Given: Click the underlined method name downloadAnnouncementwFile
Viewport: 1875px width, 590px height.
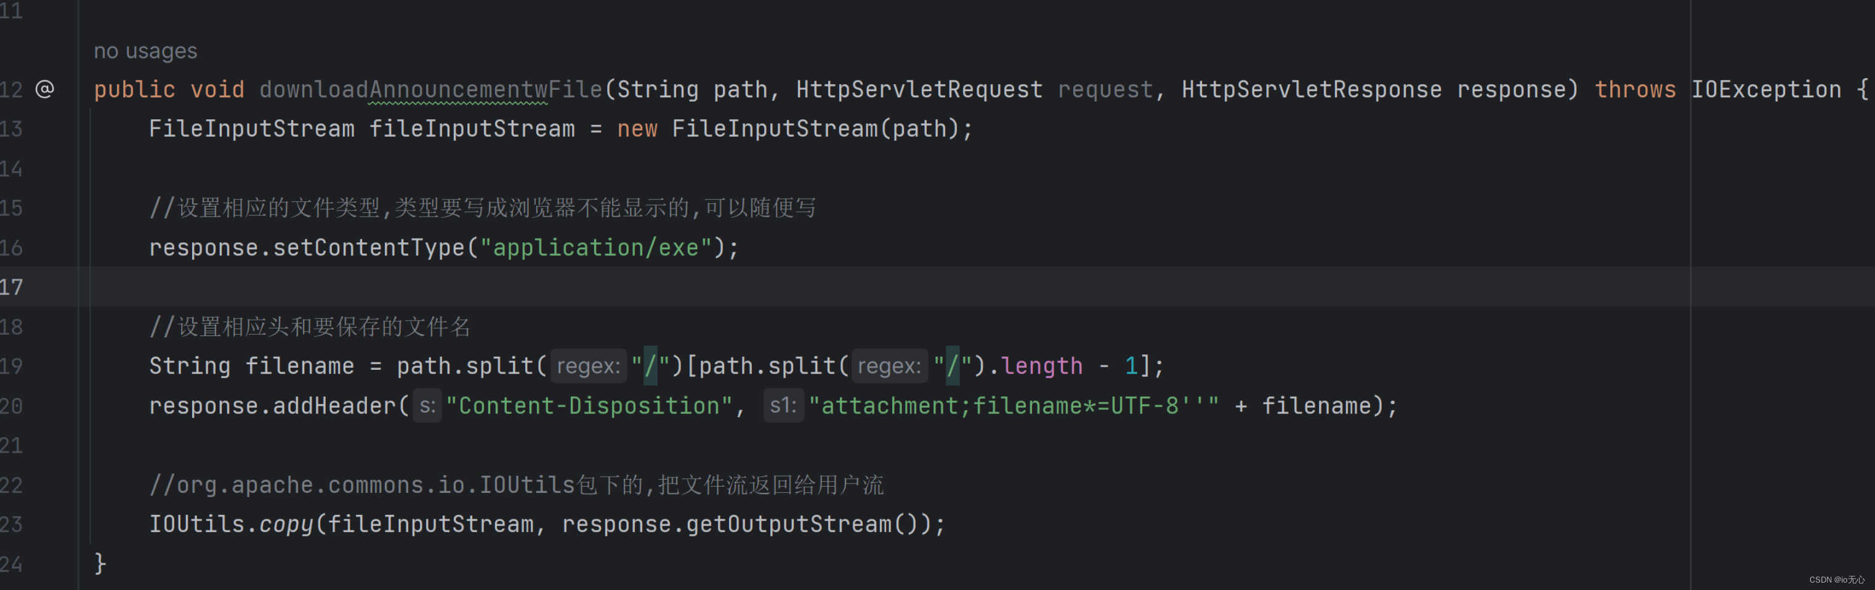Looking at the screenshot, I should pos(428,89).
